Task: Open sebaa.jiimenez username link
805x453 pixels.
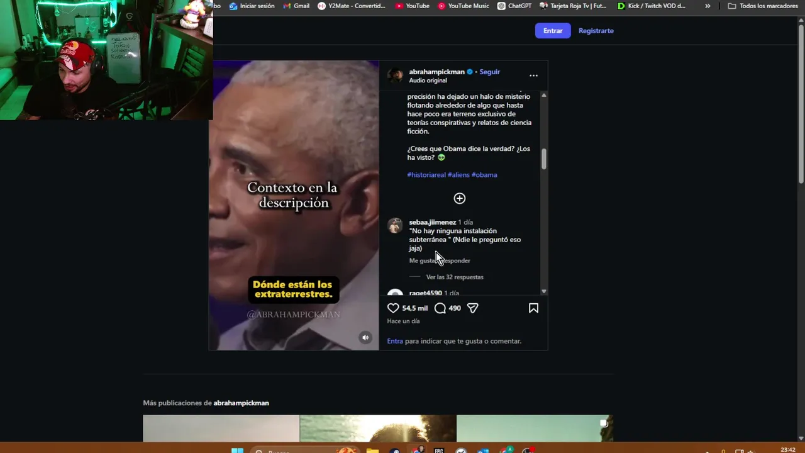Action: (x=433, y=222)
